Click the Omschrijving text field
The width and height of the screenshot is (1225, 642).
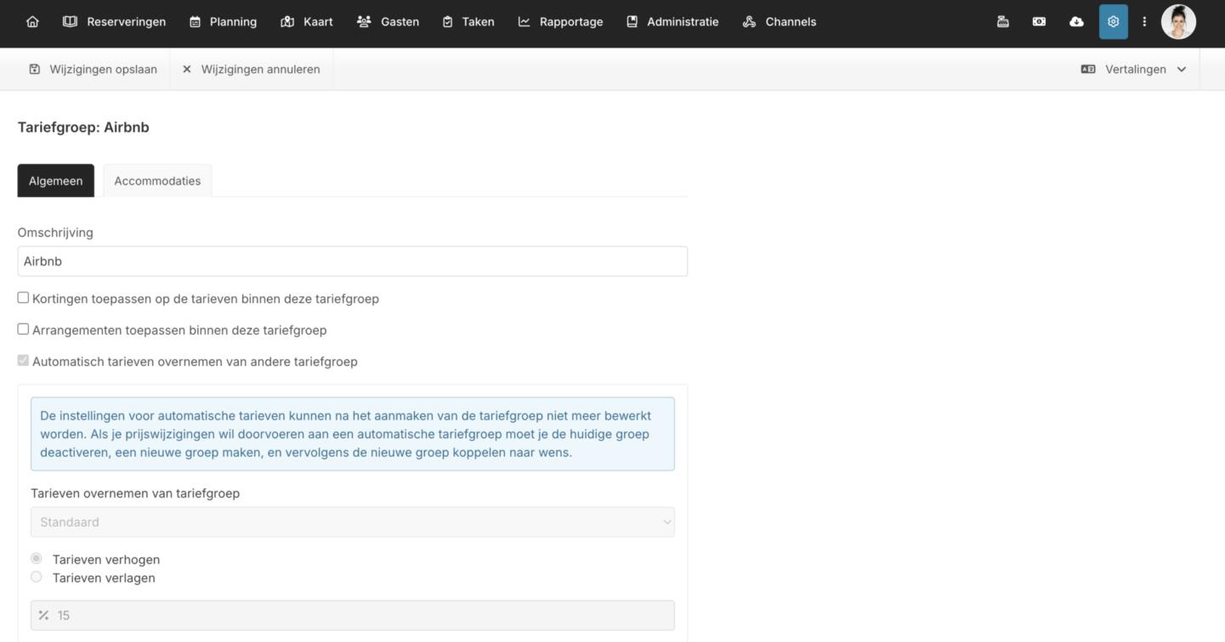(x=353, y=262)
